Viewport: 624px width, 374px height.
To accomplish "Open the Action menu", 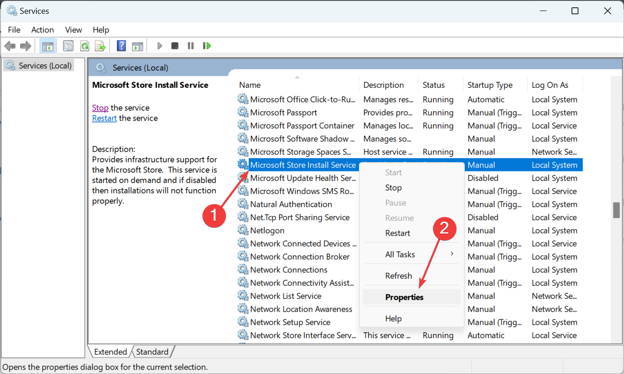I will (42, 29).
